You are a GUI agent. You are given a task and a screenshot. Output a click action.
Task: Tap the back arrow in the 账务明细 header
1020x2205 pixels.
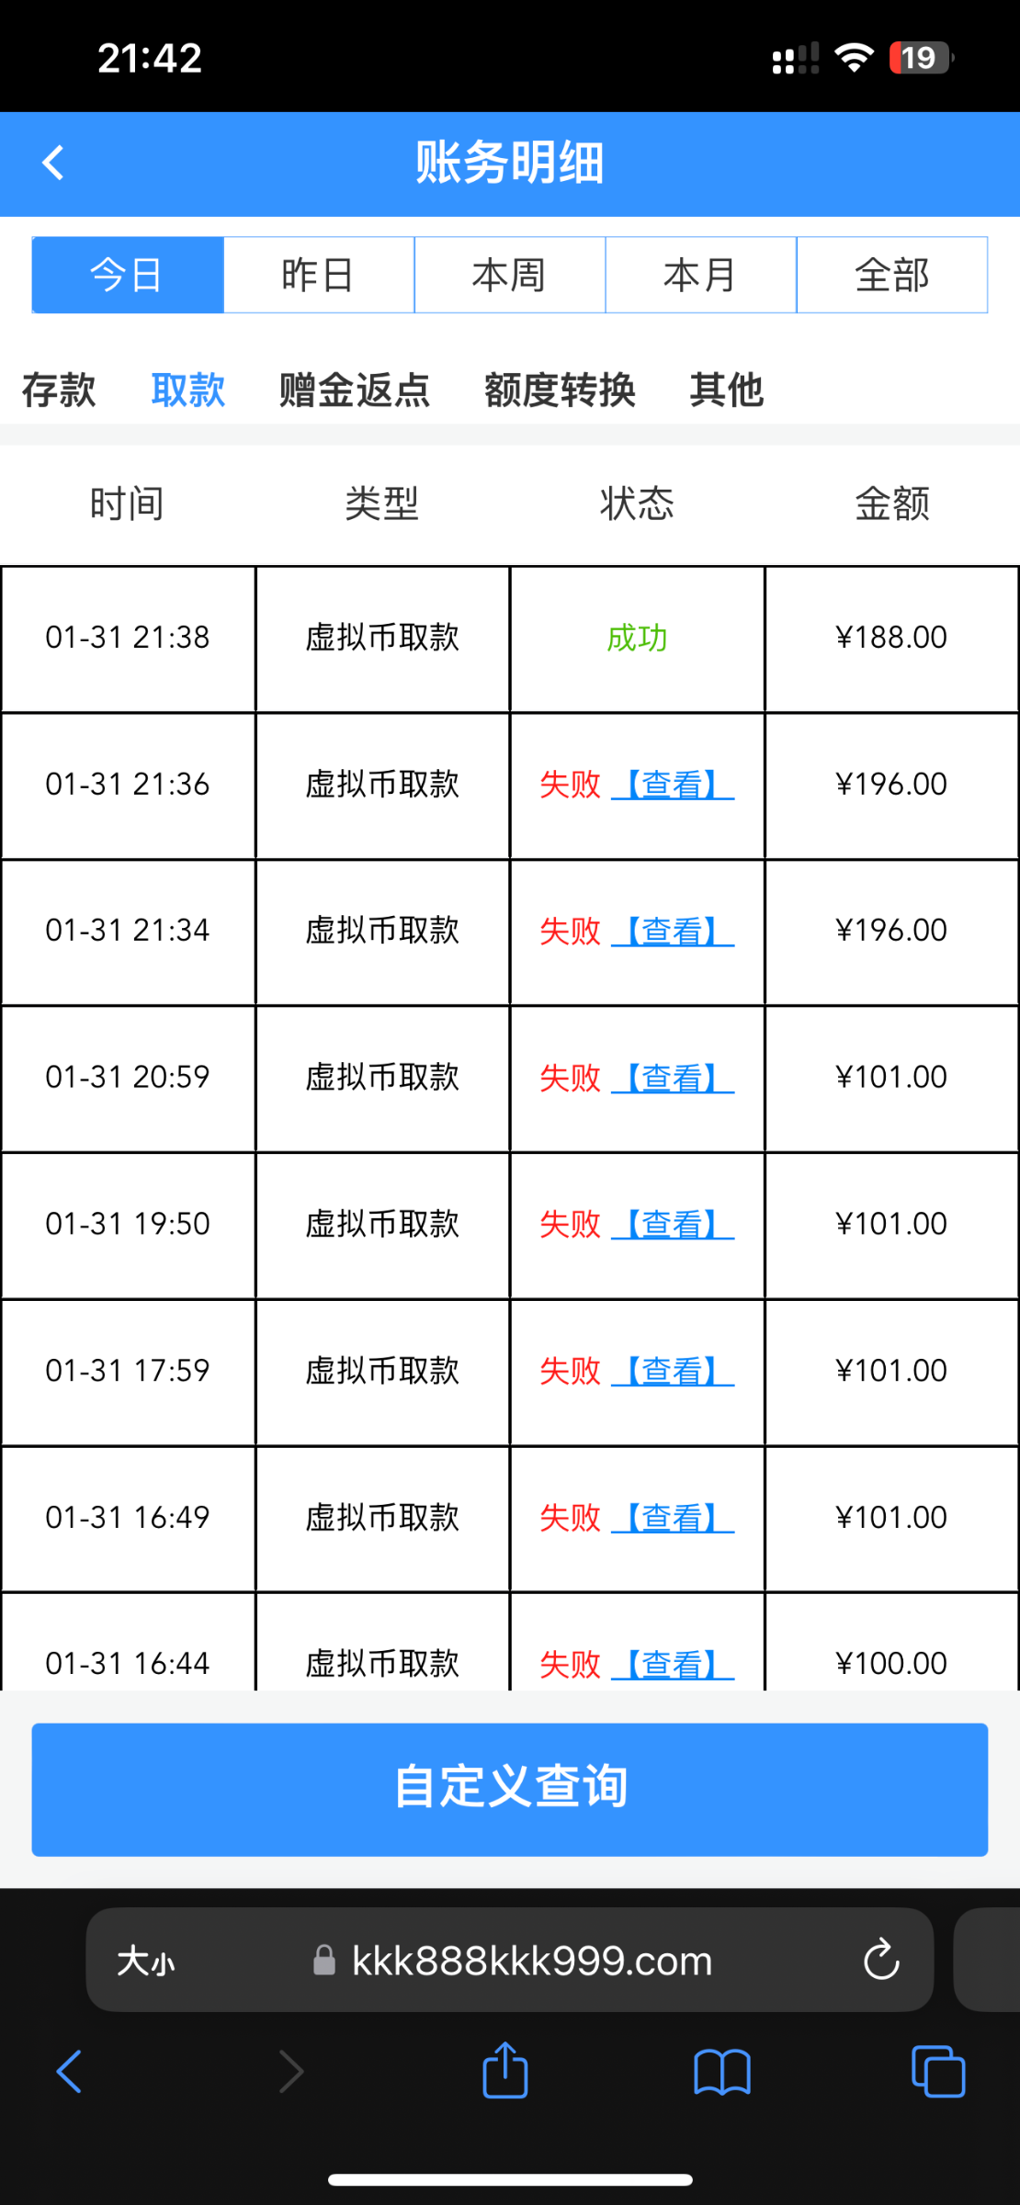pos(53,164)
